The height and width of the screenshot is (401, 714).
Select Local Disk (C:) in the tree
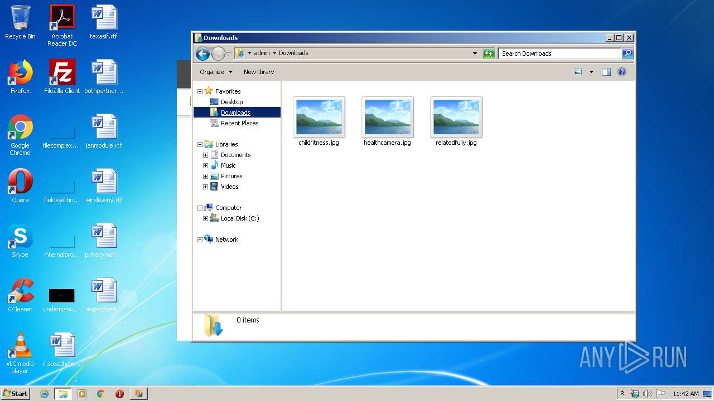point(240,218)
